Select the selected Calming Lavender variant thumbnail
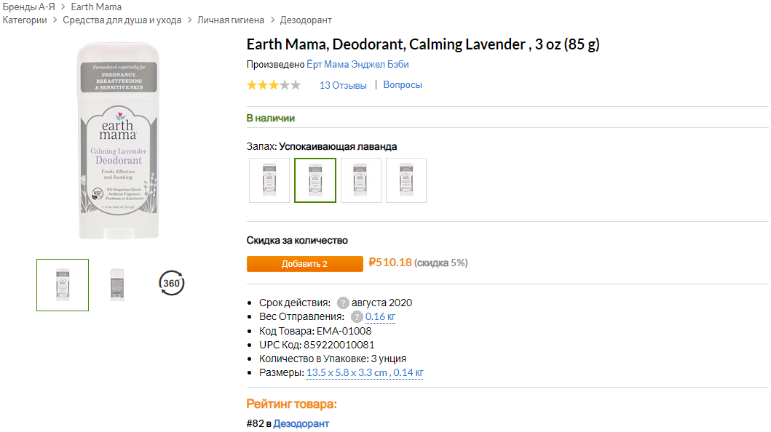 pos(315,180)
